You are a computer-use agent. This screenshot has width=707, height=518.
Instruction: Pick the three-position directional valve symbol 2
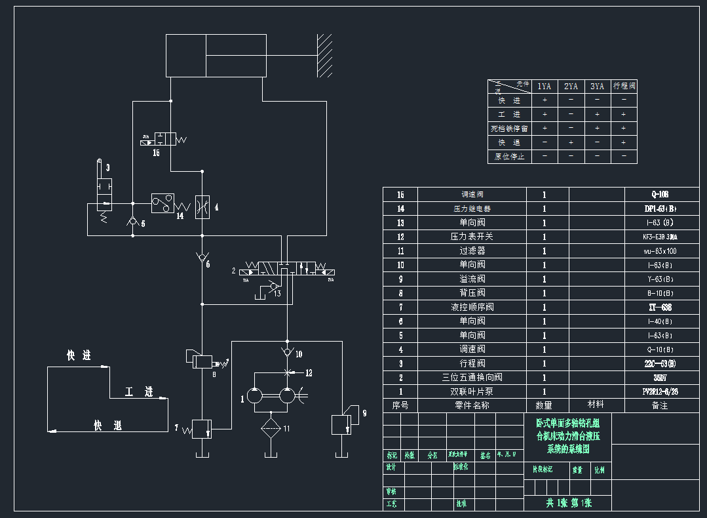pyautogui.click(x=287, y=268)
